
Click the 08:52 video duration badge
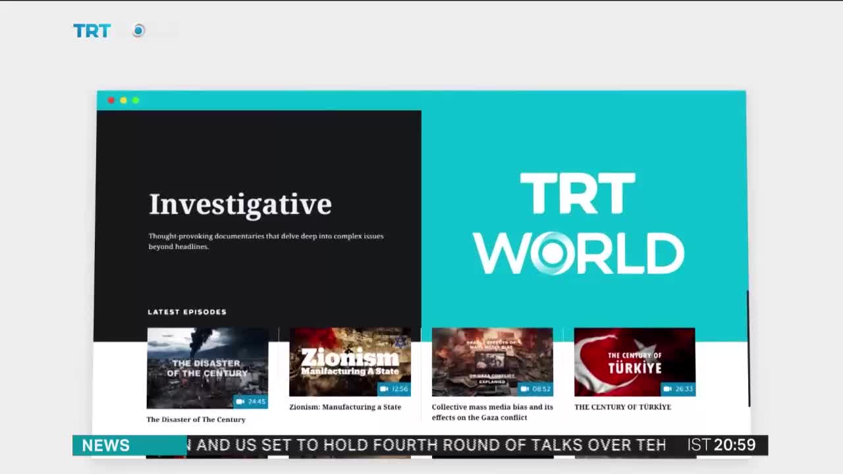(x=535, y=389)
